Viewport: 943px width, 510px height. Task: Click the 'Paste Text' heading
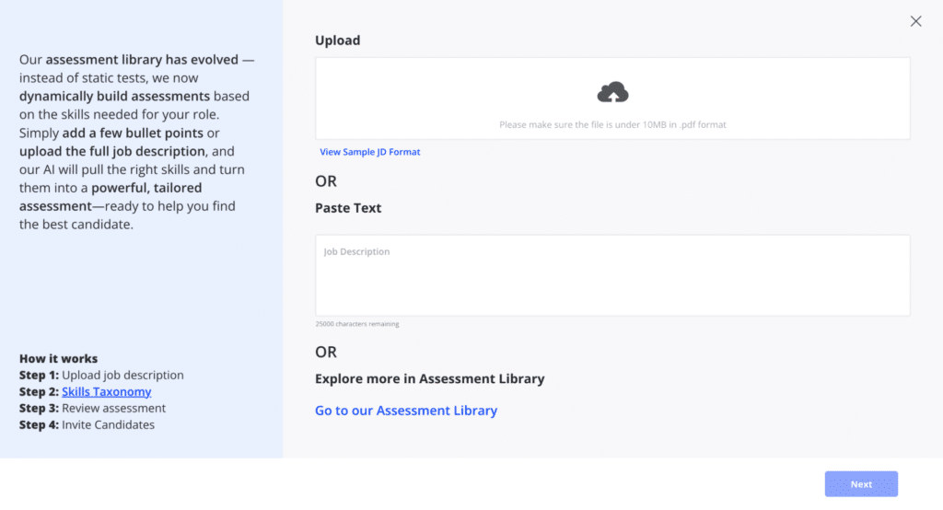348,208
